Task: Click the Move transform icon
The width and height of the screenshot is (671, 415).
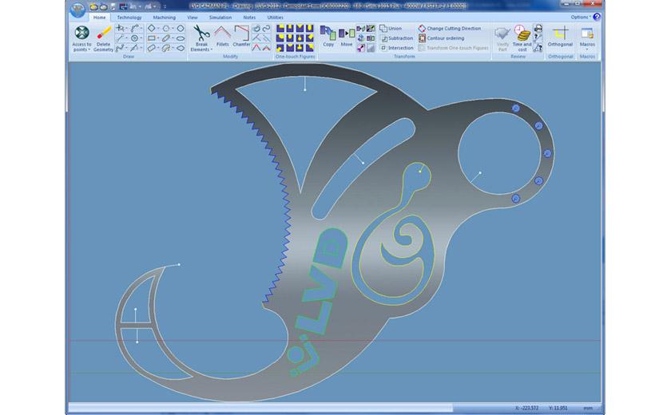Action: pyautogui.click(x=347, y=34)
